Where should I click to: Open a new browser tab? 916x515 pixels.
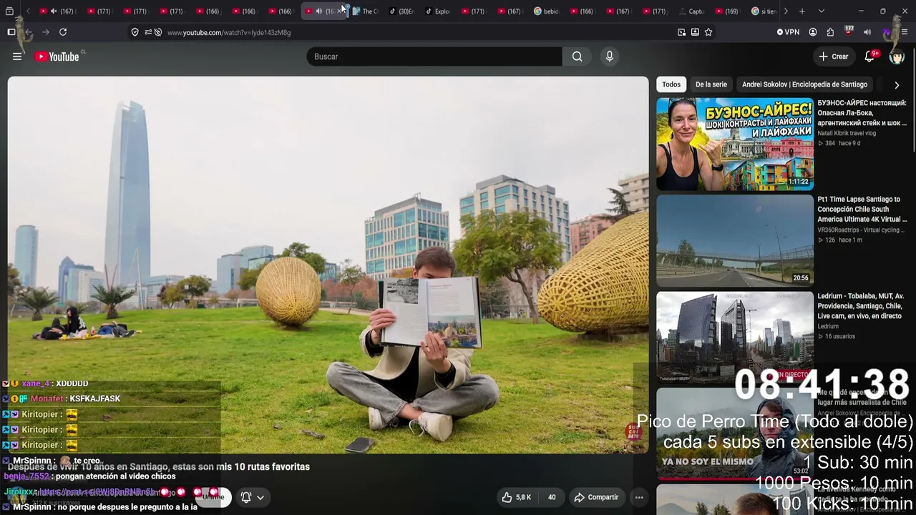[x=802, y=11]
